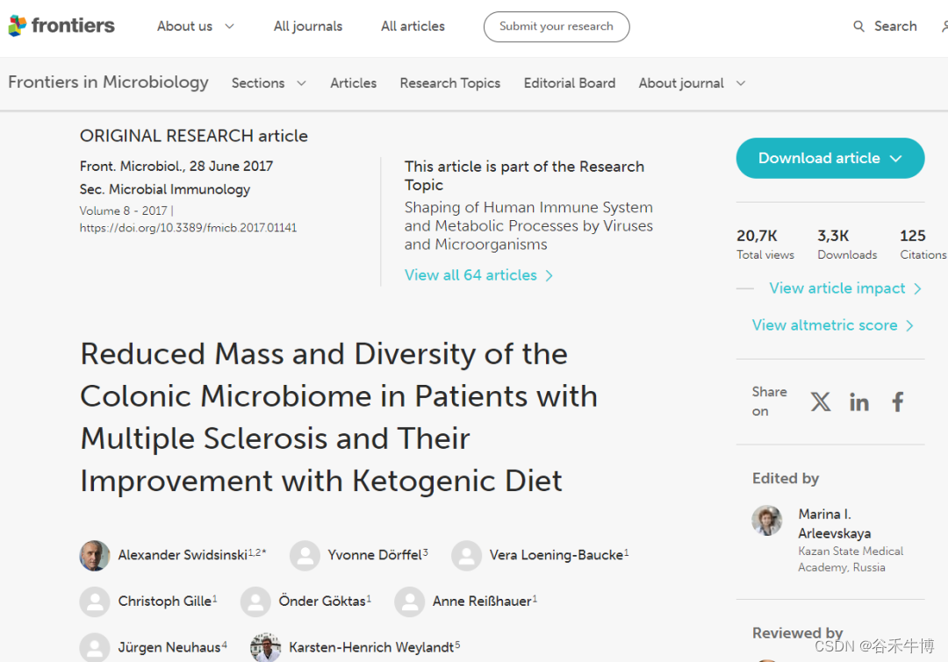Click the article DOI link
This screenshot has height=662, width=948.
[188, 228]
